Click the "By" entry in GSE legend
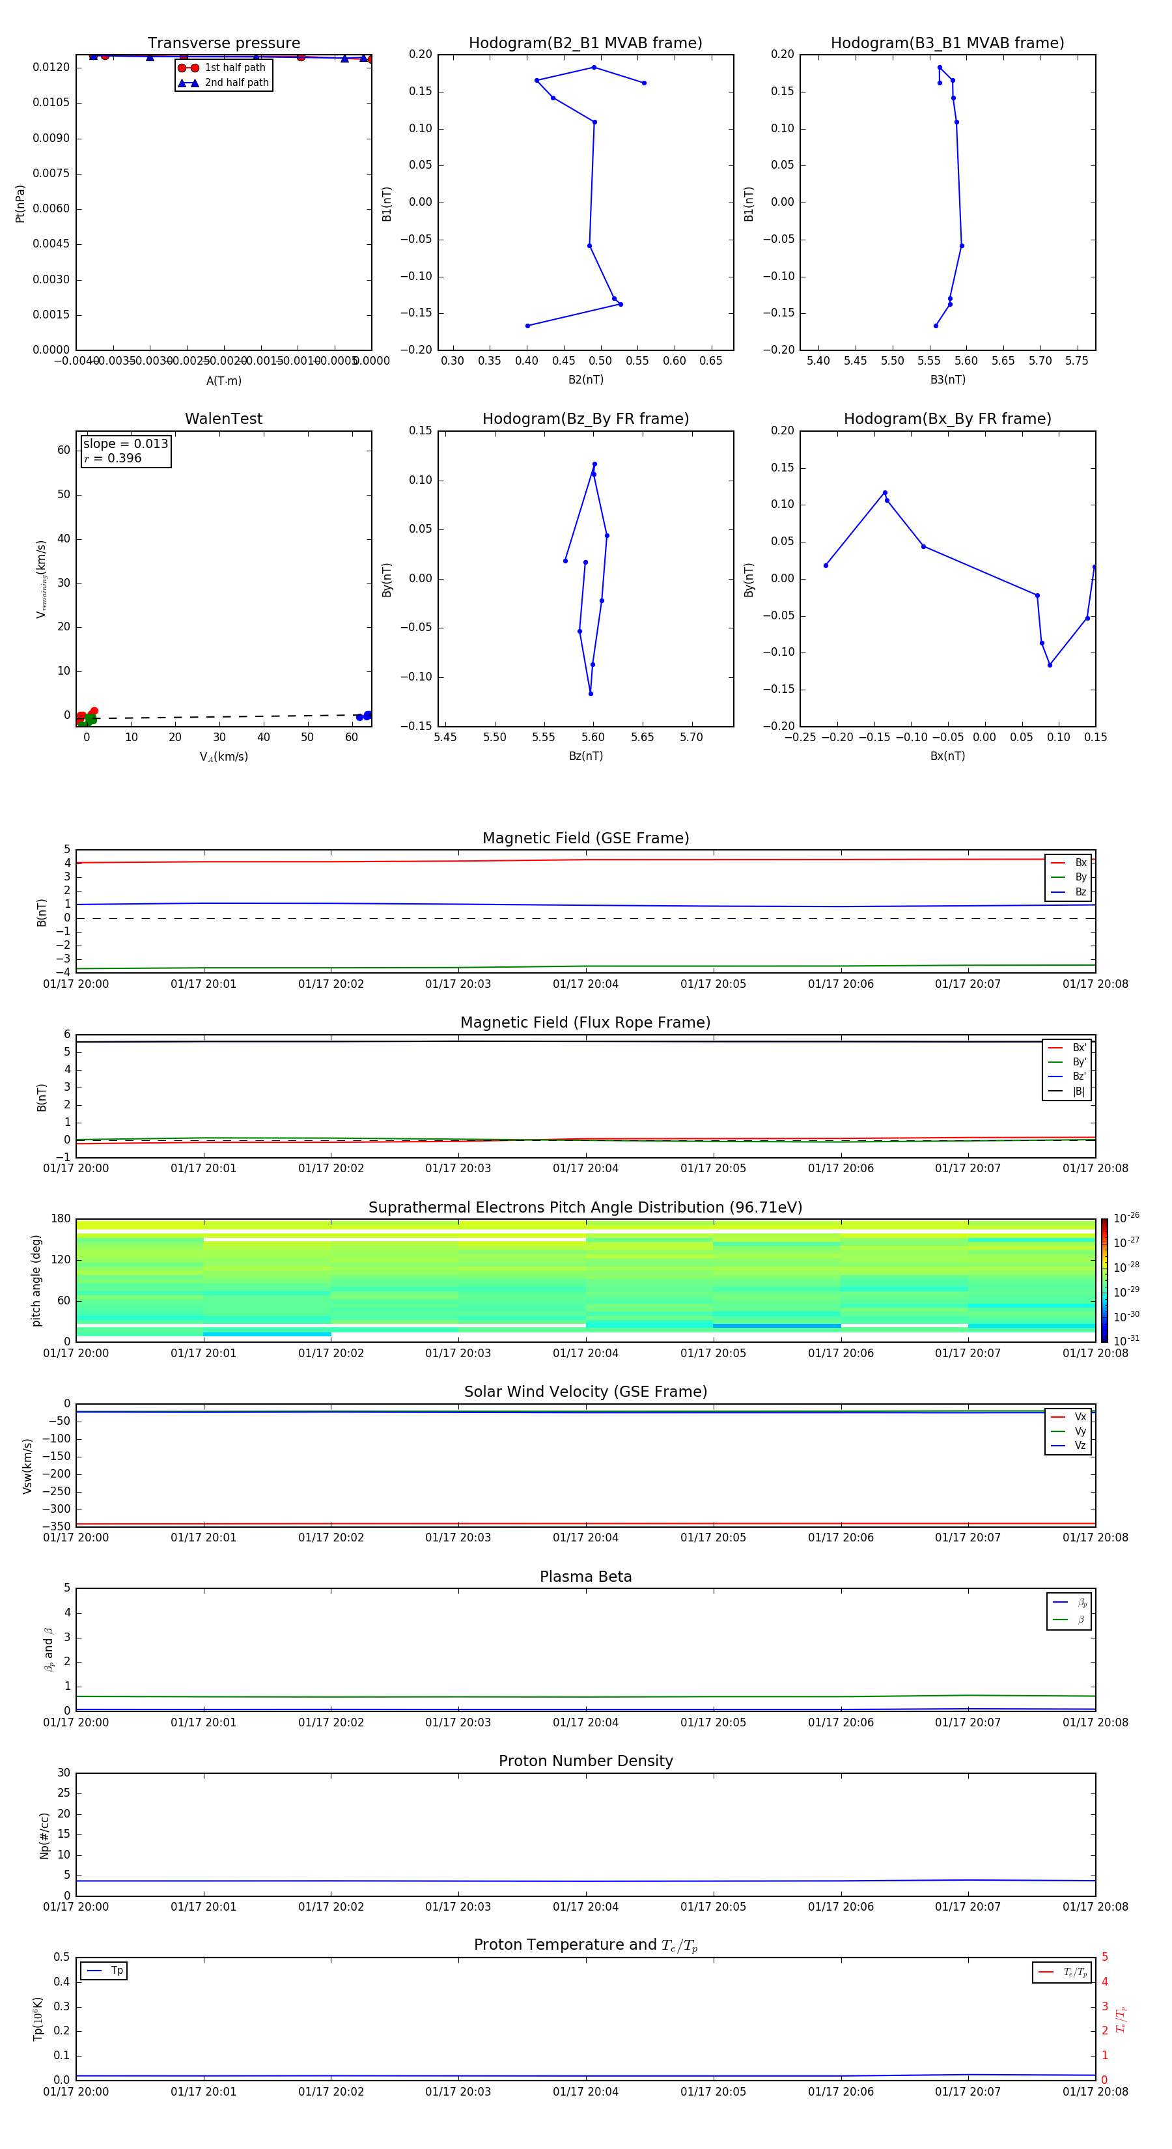This screenshot has height=2149, width=1172. [x=1068, y=878]
